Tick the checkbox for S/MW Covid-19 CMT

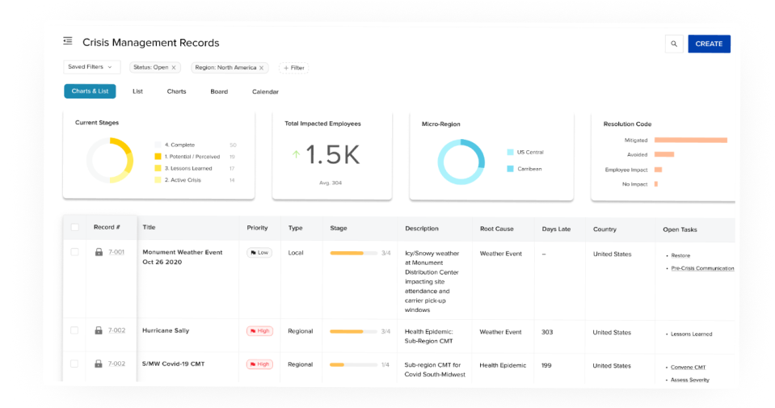[74, 364]
